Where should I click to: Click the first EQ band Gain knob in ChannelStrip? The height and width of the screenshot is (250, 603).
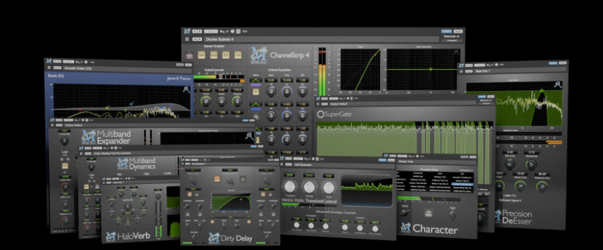[271, 92]
